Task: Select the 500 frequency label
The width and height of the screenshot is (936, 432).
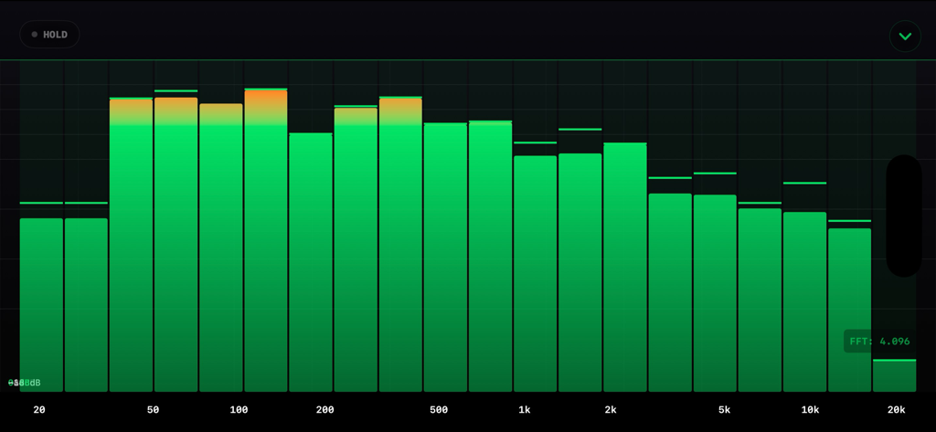Action: coord(439,410)
